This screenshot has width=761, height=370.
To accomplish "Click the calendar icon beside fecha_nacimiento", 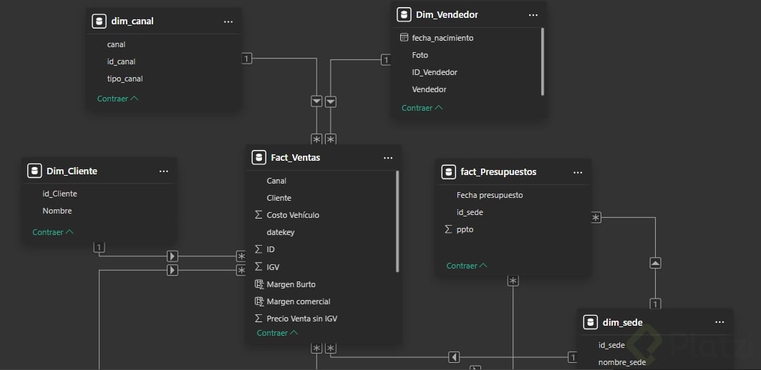I will pyautogui.click(x=404, y=38).
